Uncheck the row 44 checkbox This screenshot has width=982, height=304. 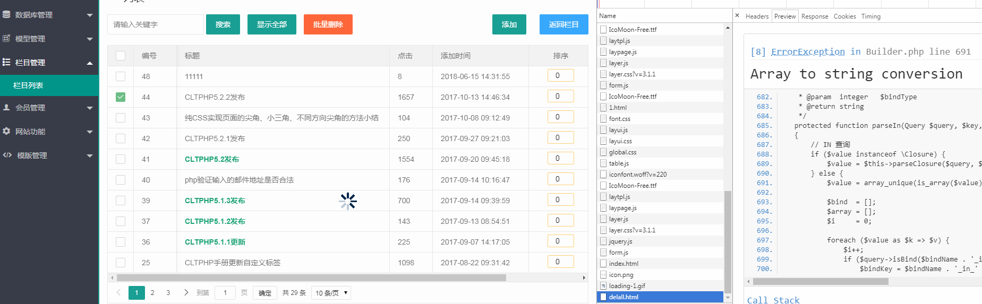121,97
